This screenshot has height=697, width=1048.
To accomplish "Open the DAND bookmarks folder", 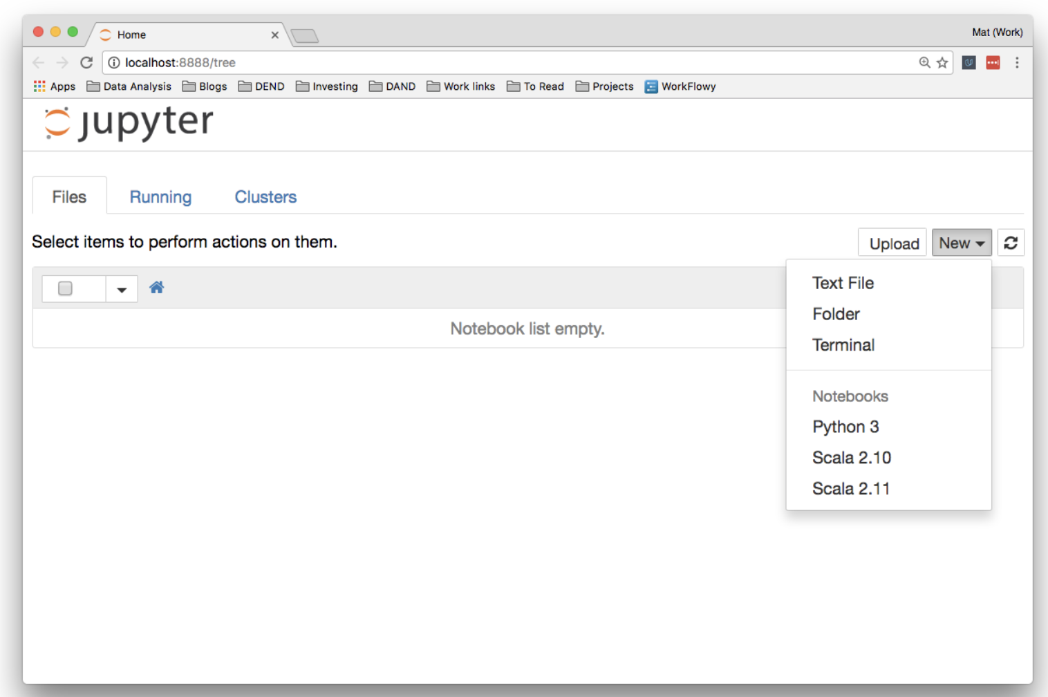I will click(392, 86).
